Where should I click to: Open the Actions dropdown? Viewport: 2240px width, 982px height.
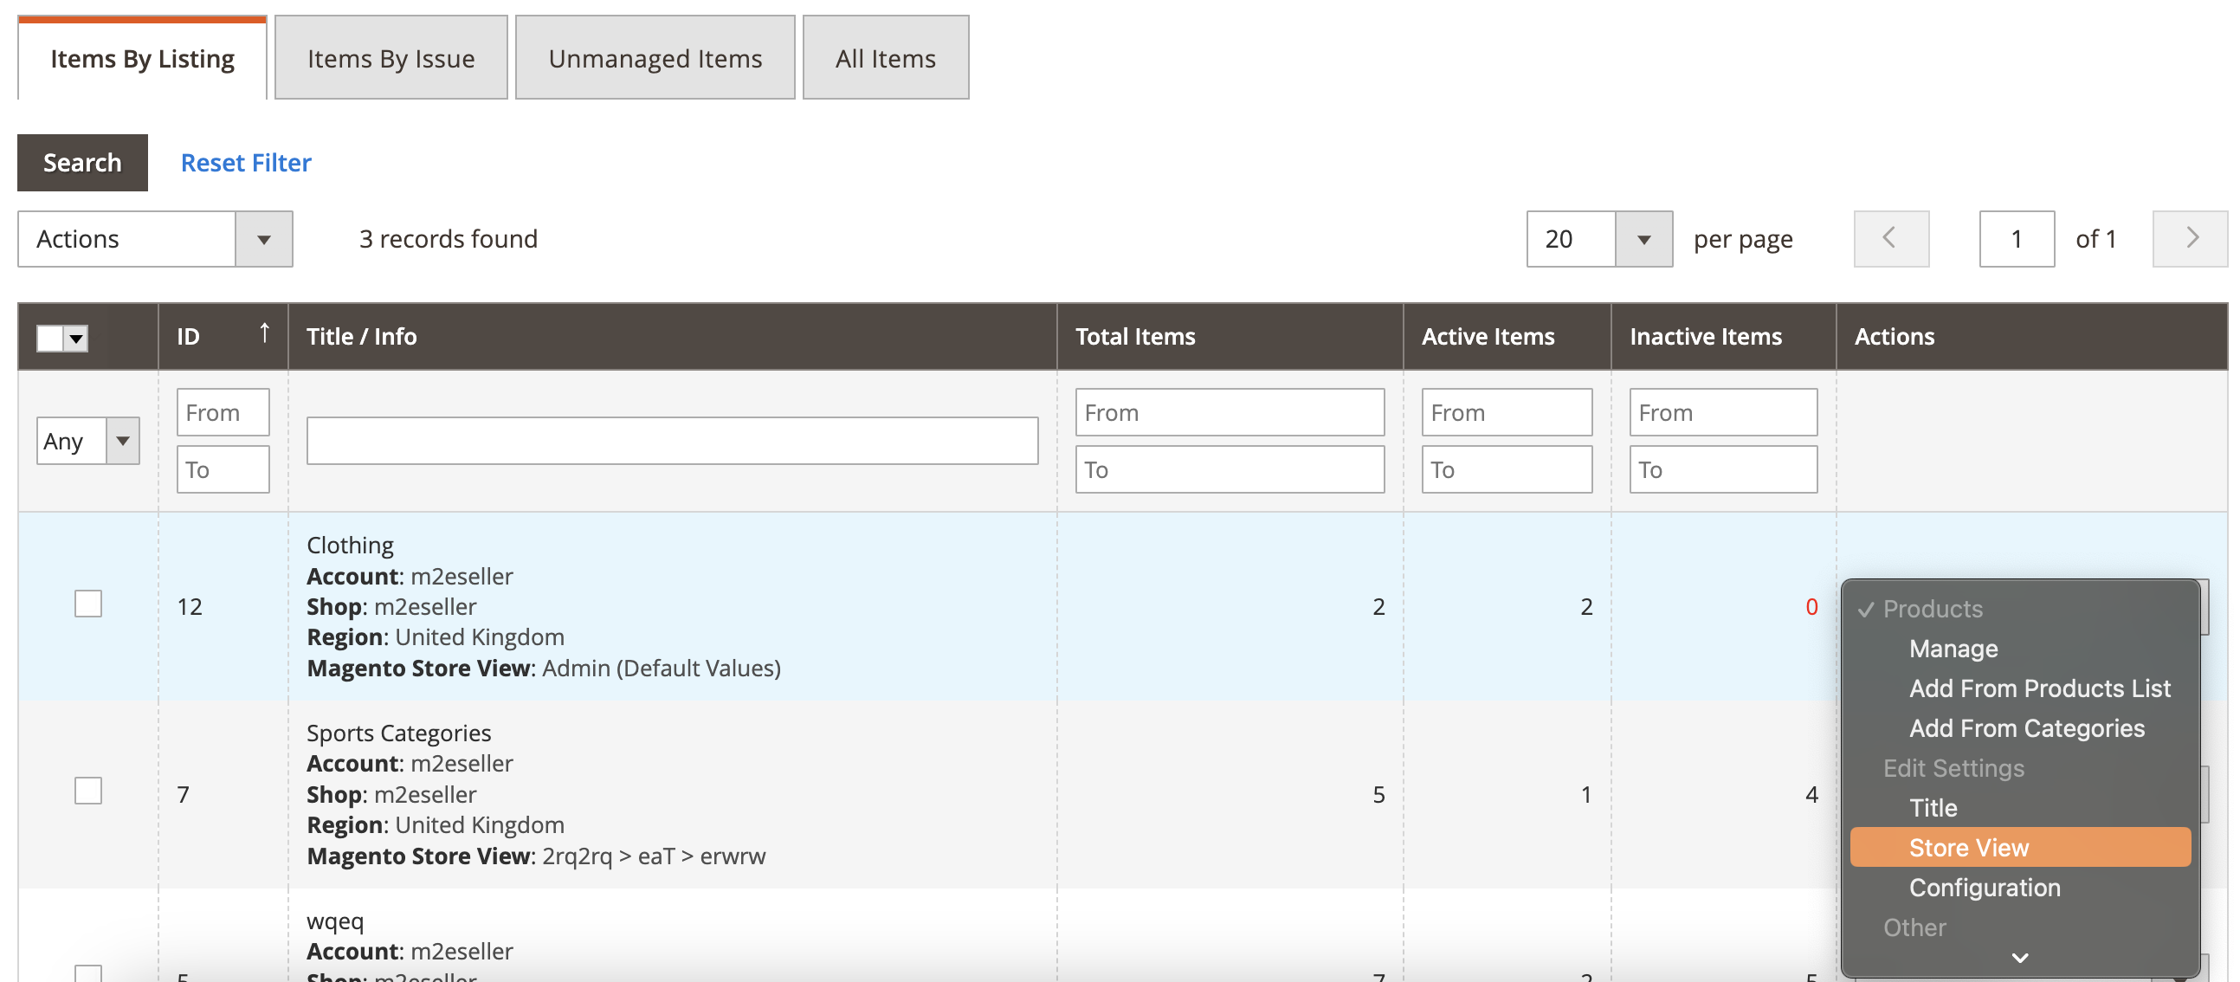[x=265, y=238]
